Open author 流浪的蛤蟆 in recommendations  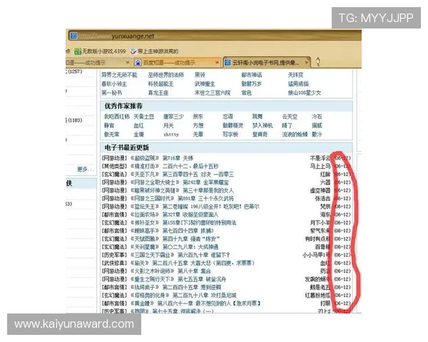click(295, 135)
